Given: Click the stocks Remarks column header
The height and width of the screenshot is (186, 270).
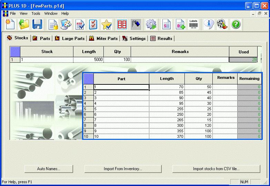Looking at the screenshot, I should [x=180, y=52].
